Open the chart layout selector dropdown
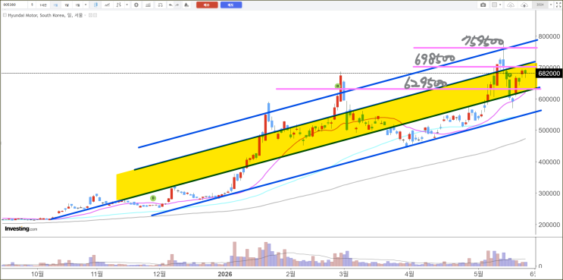Screen dimensions: 563x280 (496, 5)
